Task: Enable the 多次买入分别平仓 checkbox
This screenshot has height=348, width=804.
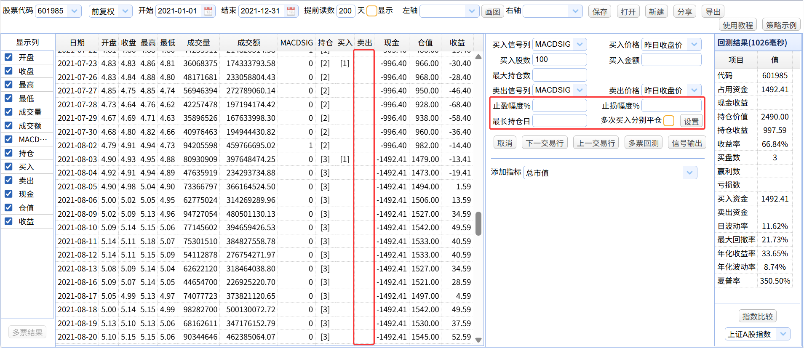Action: tap(668, 121)
